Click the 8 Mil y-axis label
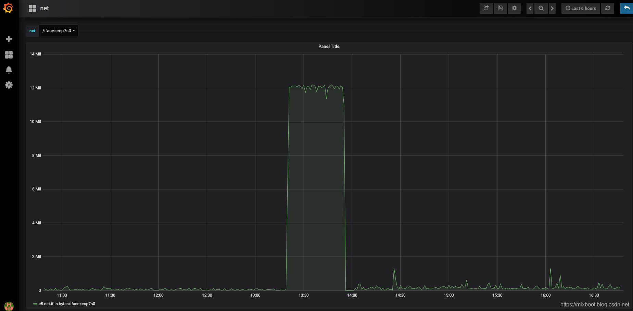This screenshot has width=633, height=311. coord(36,155)
